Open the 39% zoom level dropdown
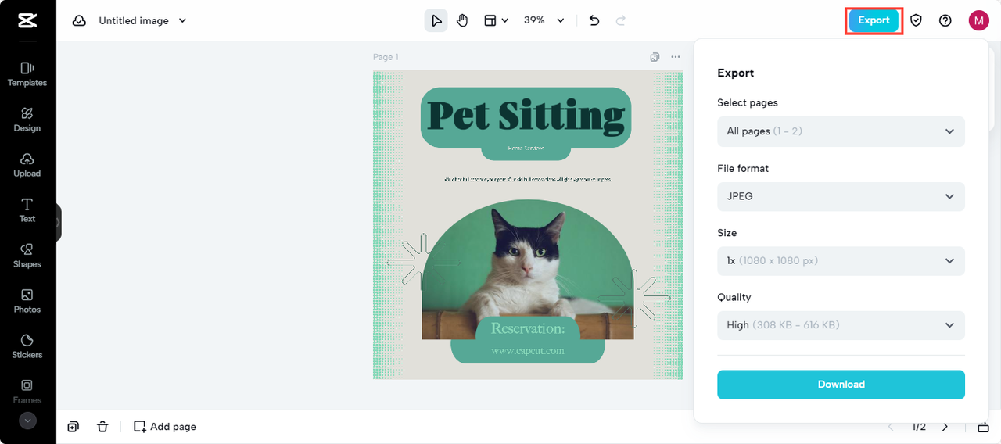 [544, 20]
